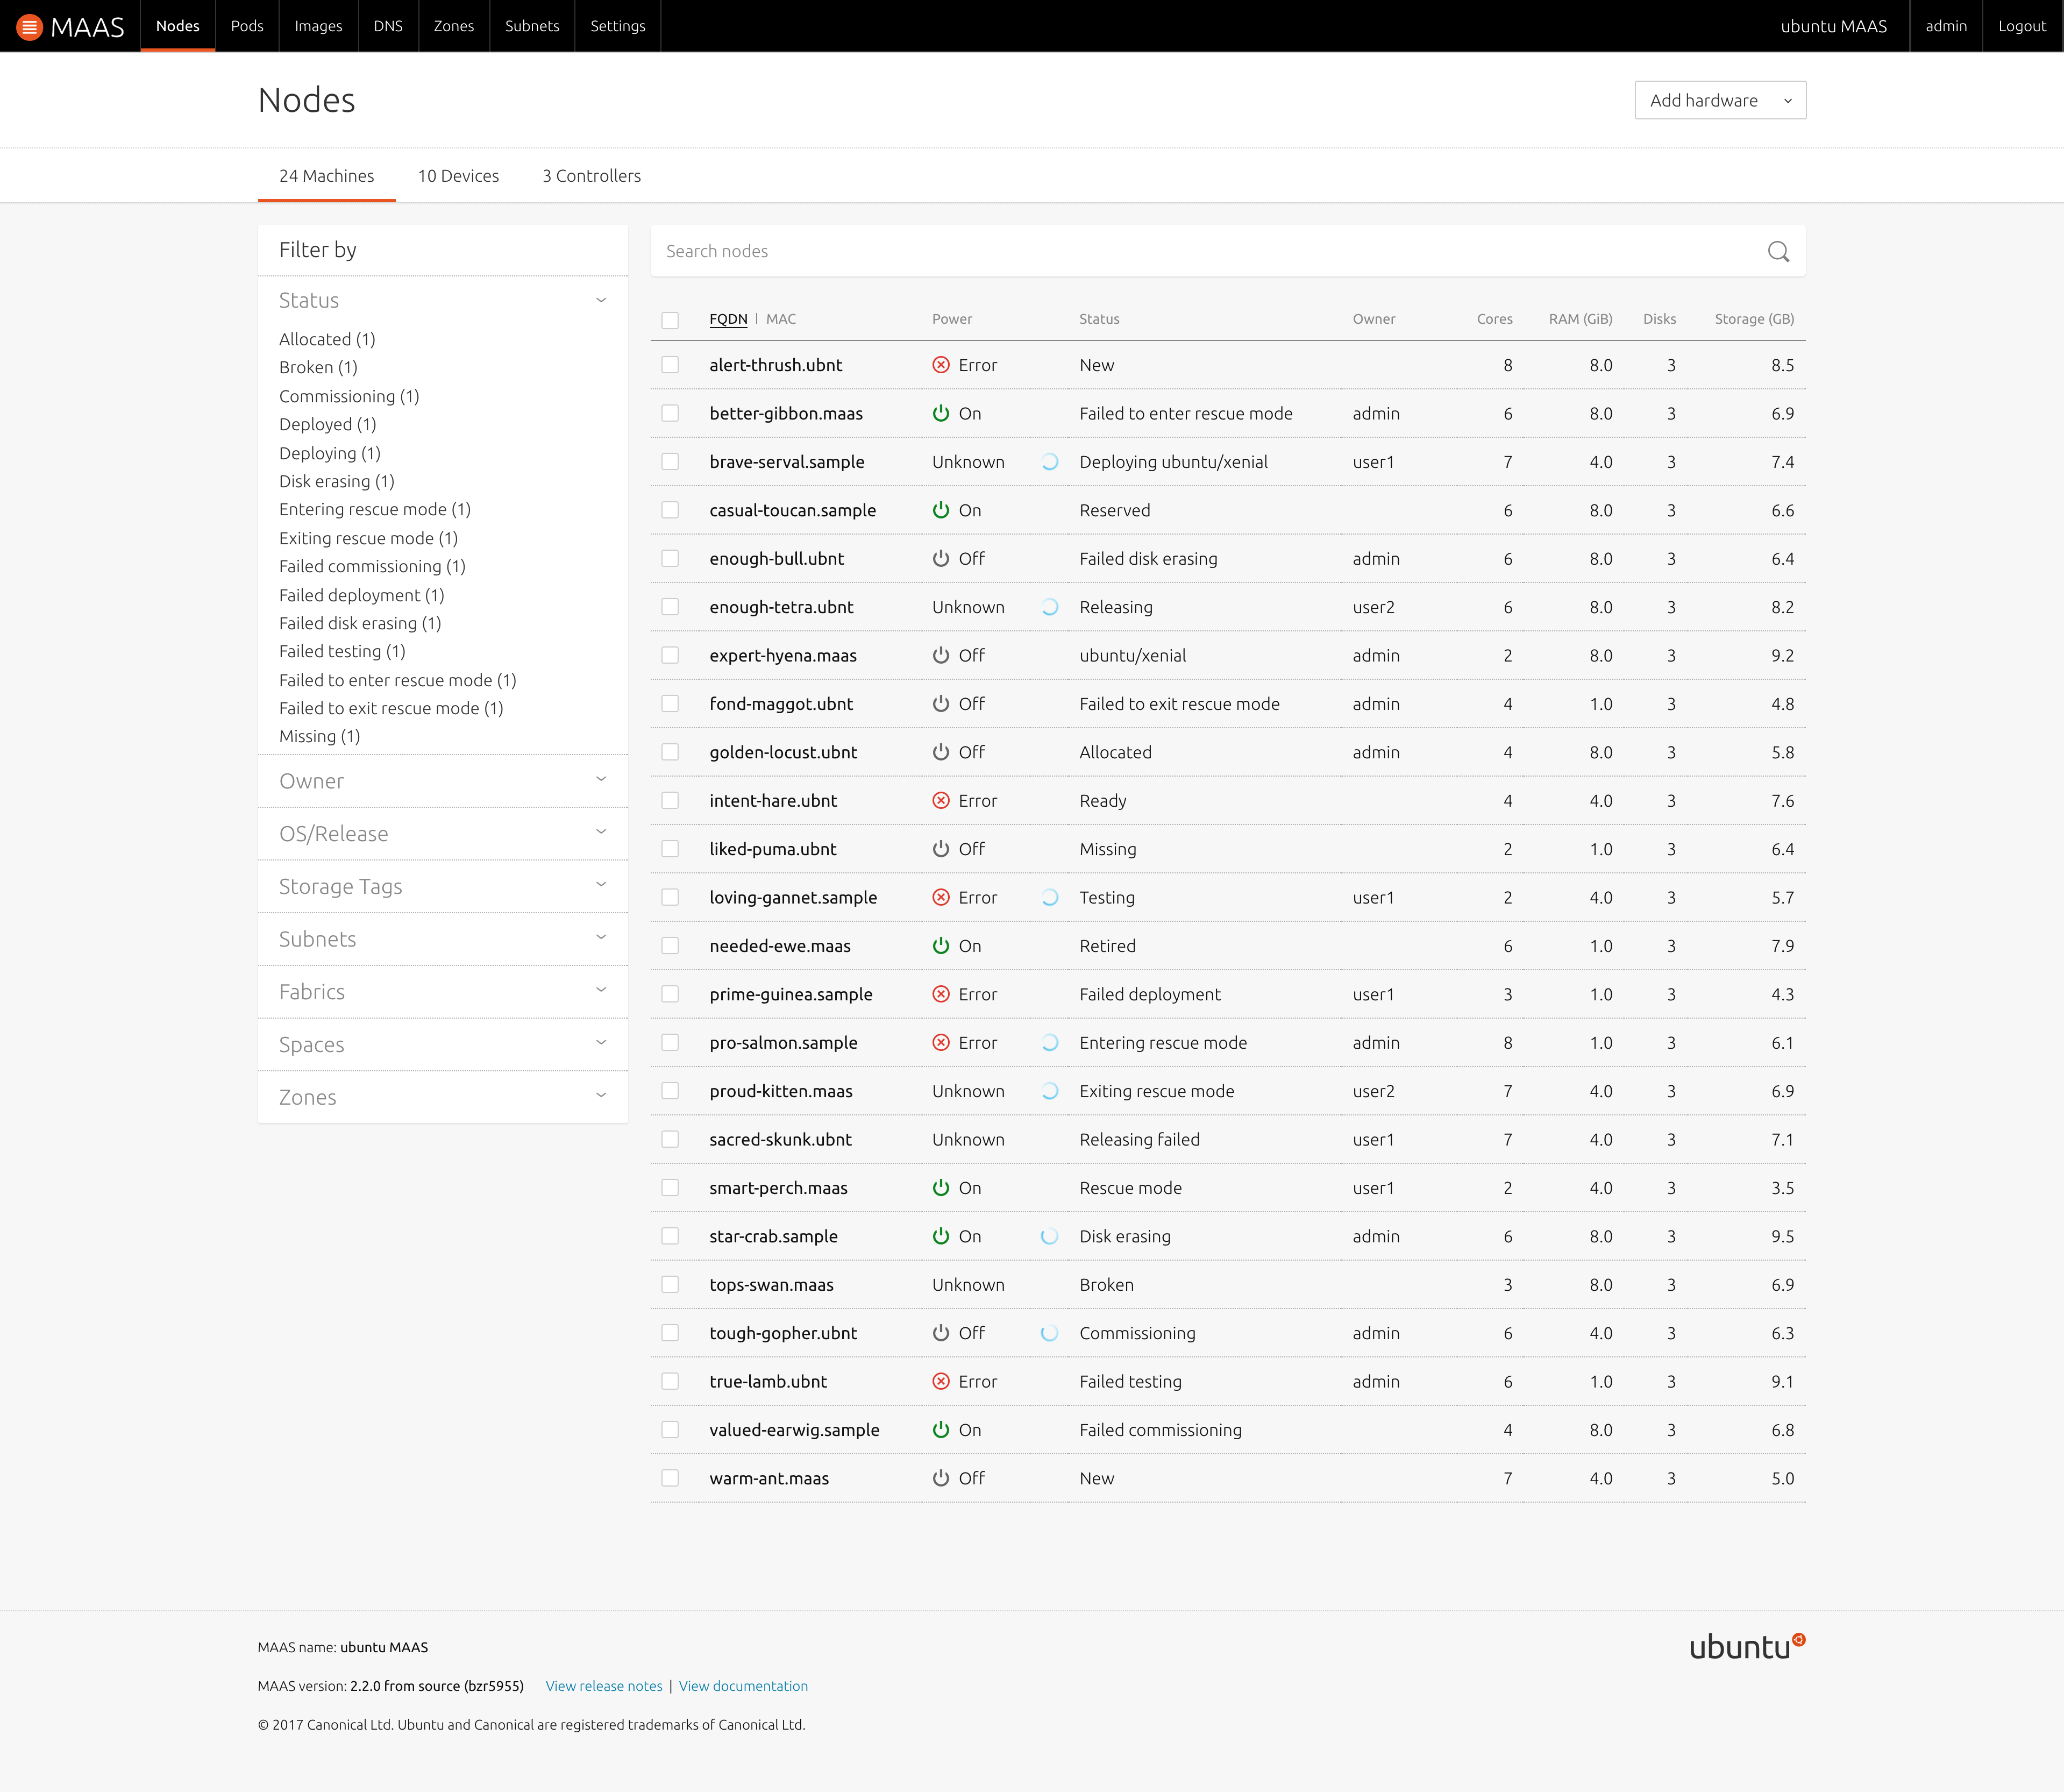Click spinner icon beside Deploying ubuntu/xenial

coord(1049,462)
